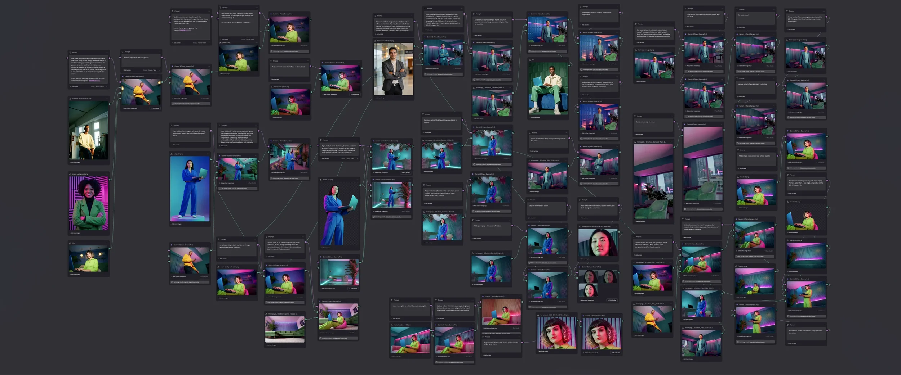Click Upgrade link under Gemini node beside Professional Portrait
Screen dimensions: 901x375
[445, 74]
